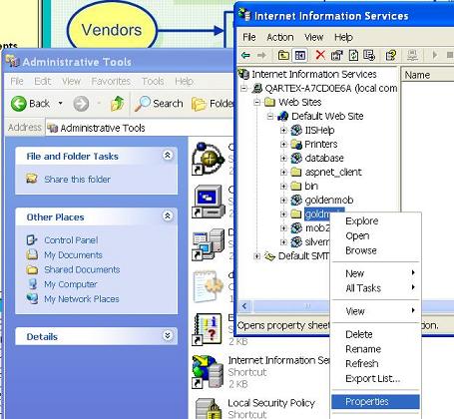Click the red X Delete icon in IIS

320,55
